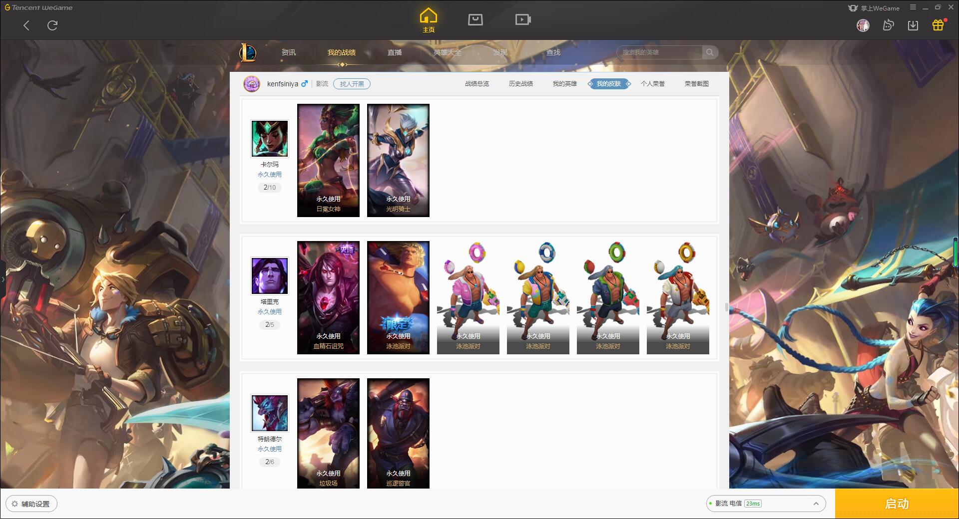Open the game tools icon beside avatar
The image size is (959, 519).
click(x=888, y=25)
